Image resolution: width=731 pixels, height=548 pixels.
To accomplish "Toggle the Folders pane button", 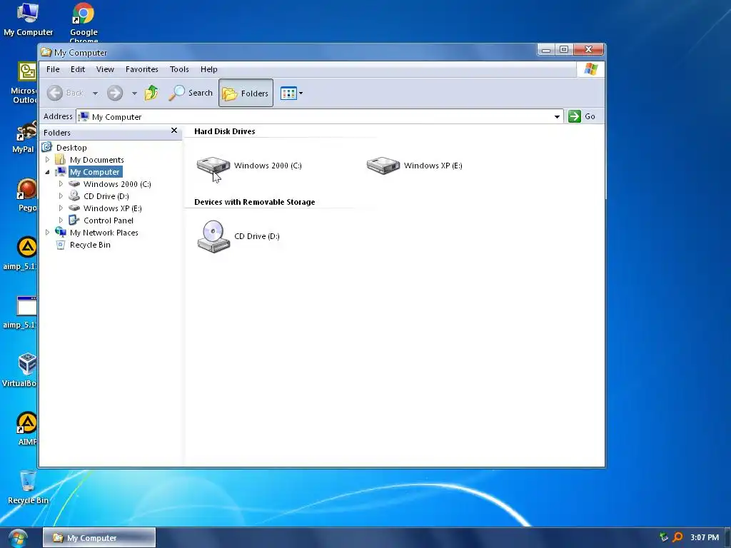I will pyautogui.click(x=246, y=93).
